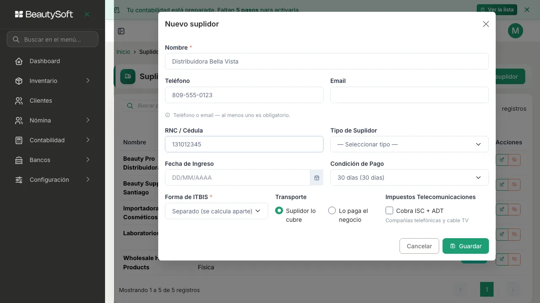Click the Bancos bank icon
Image resolution: width=540 pixels, height=303 pixels.
click(x=19, y=160)
